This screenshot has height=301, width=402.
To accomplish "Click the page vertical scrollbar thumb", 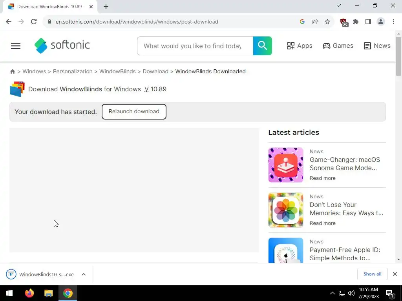I will [398, 56].
